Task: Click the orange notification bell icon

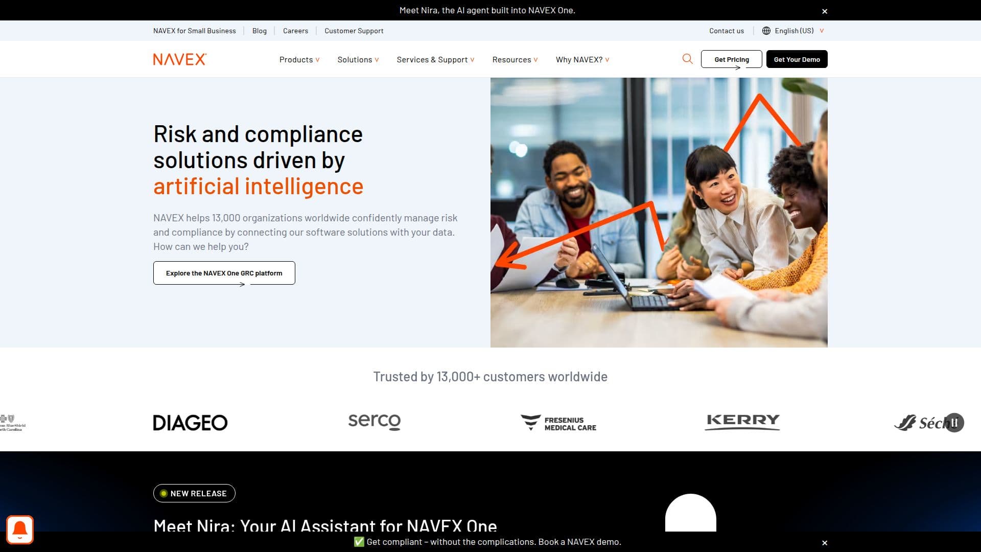Action: (20, 530)
